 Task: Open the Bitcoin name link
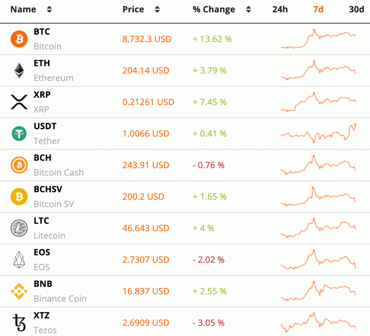(x=47, y=47)
